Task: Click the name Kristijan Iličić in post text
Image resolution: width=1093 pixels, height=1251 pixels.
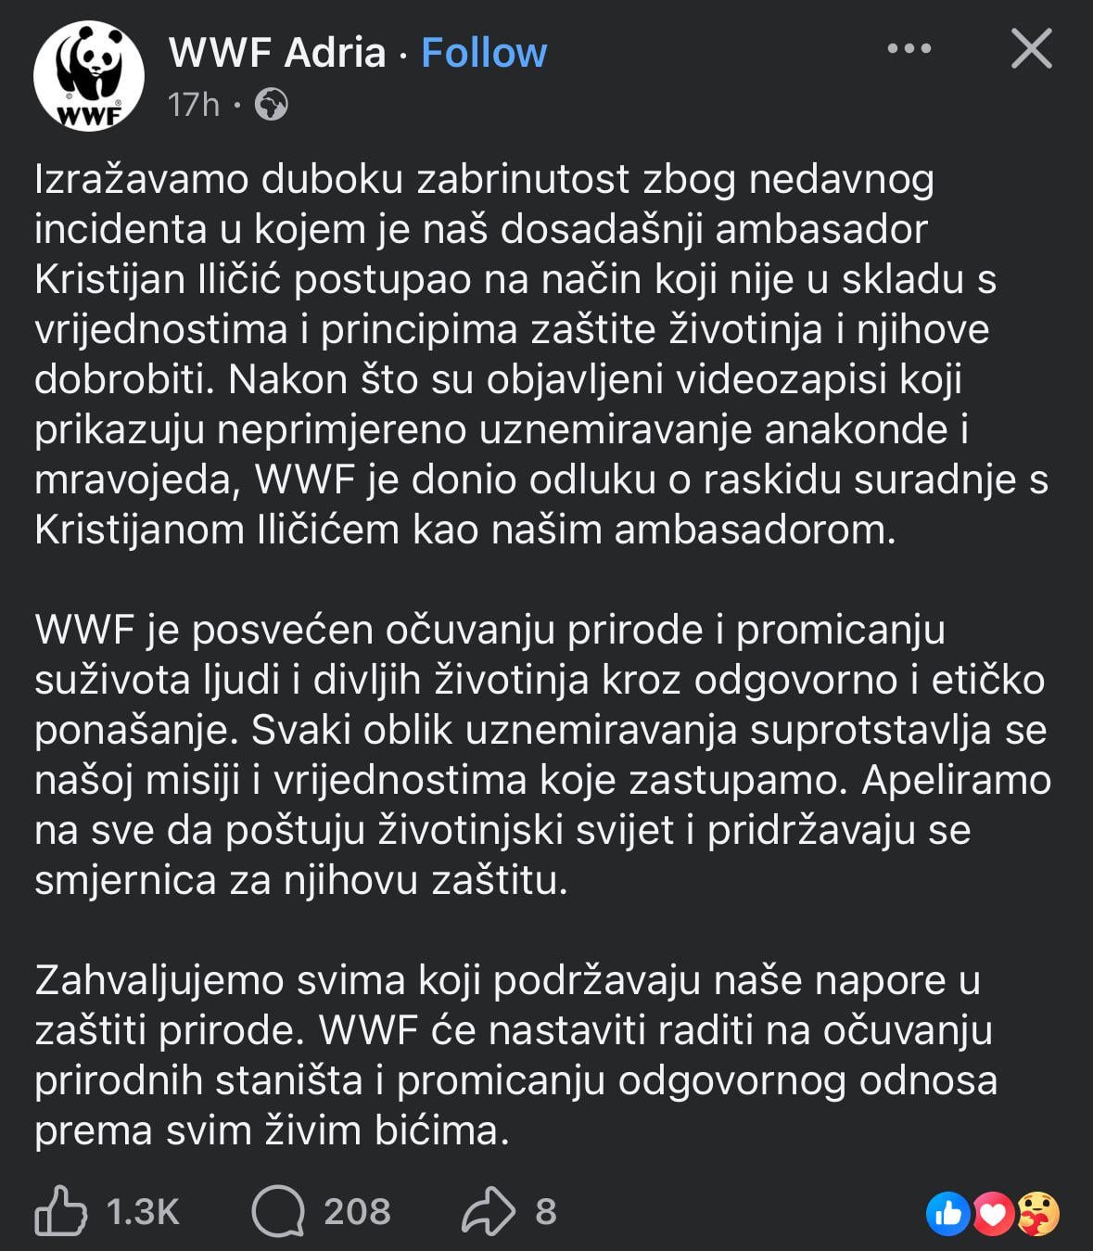Action: [x=158, y=279]
